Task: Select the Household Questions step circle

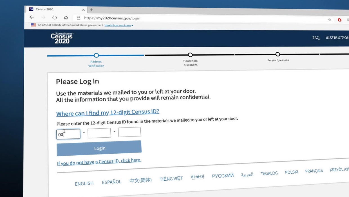Action: pyautogui.click(x=190, y=55)
